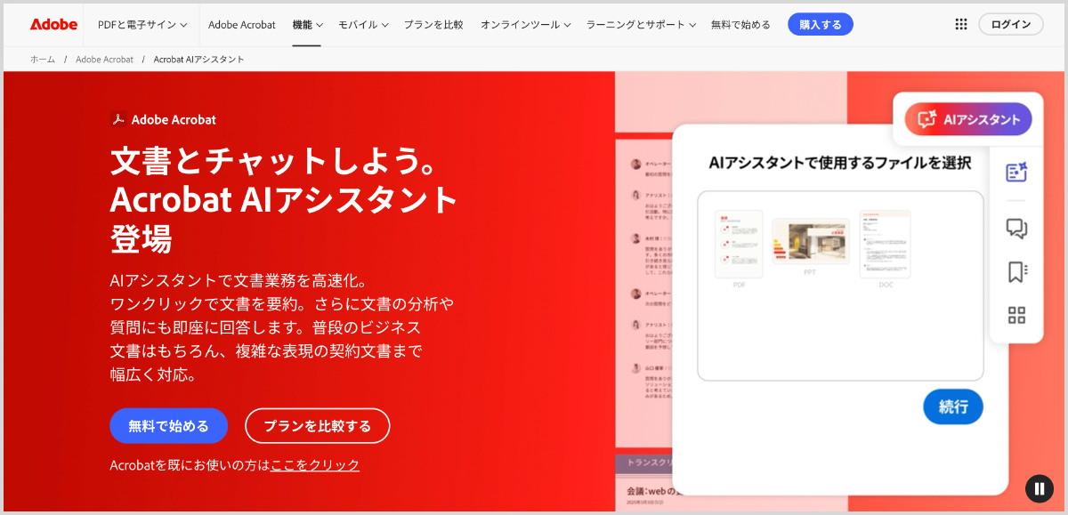
Task: Click the Acrobat logo above the hero heading
Action: 117,118
